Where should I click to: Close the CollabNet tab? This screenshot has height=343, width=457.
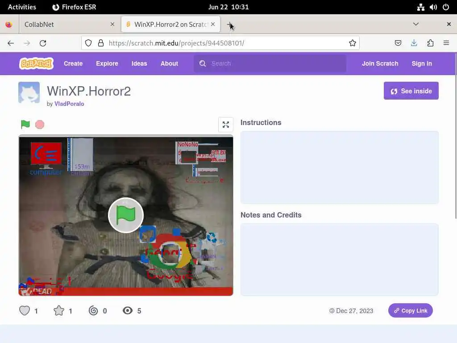(x=112, y=24)
